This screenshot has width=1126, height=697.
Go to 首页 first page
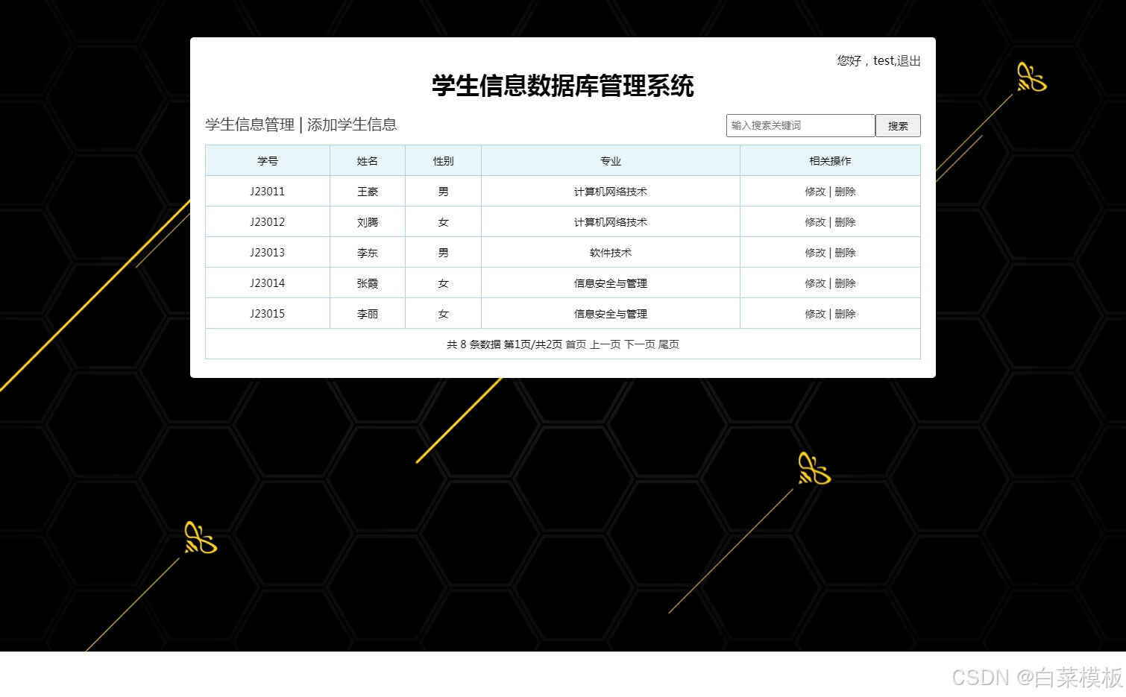[575, 344]
